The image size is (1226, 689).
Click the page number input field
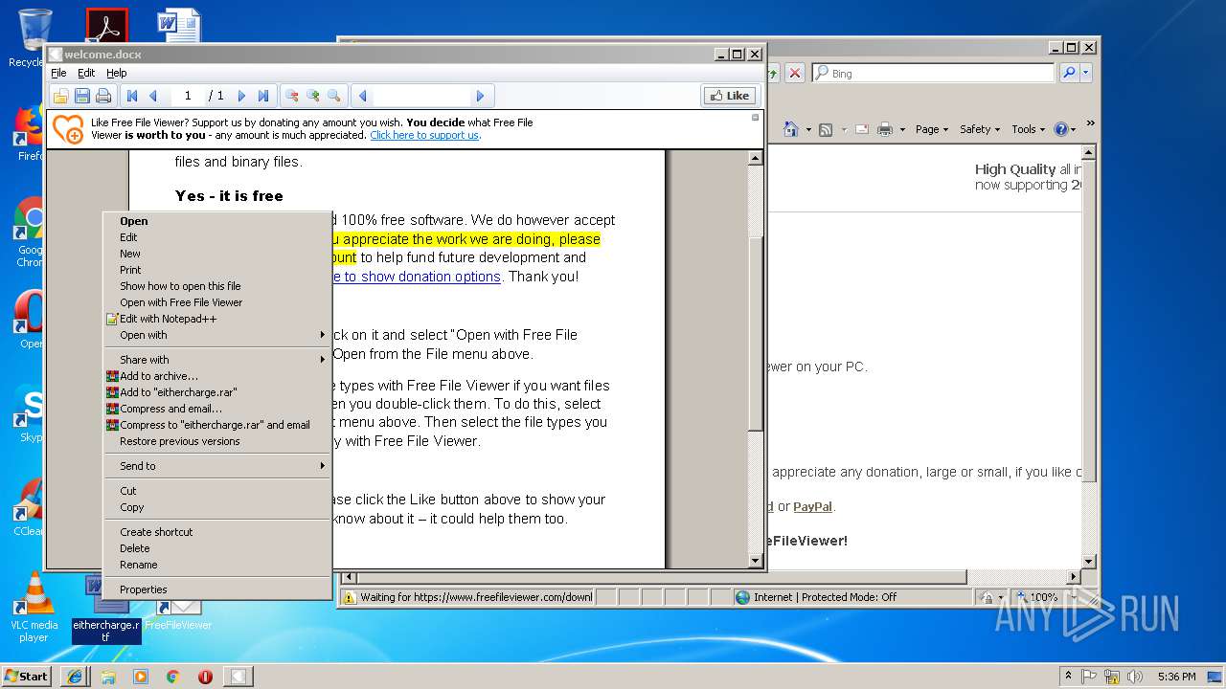pyautogui.click(x=188, y=96)
